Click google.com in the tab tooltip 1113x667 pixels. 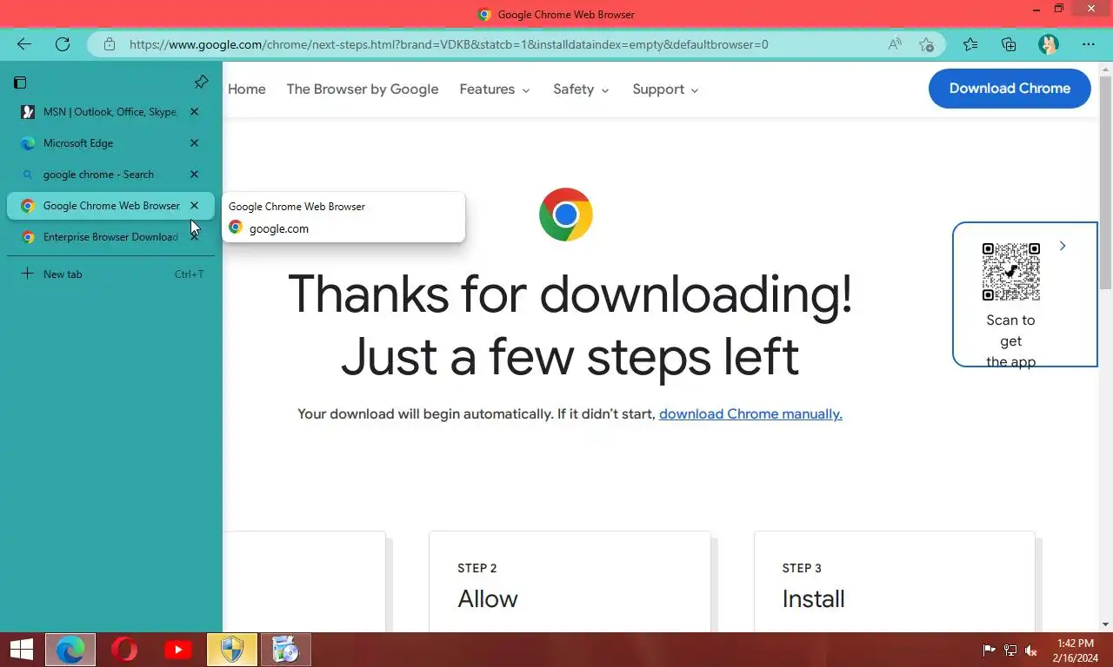[279, 228]
